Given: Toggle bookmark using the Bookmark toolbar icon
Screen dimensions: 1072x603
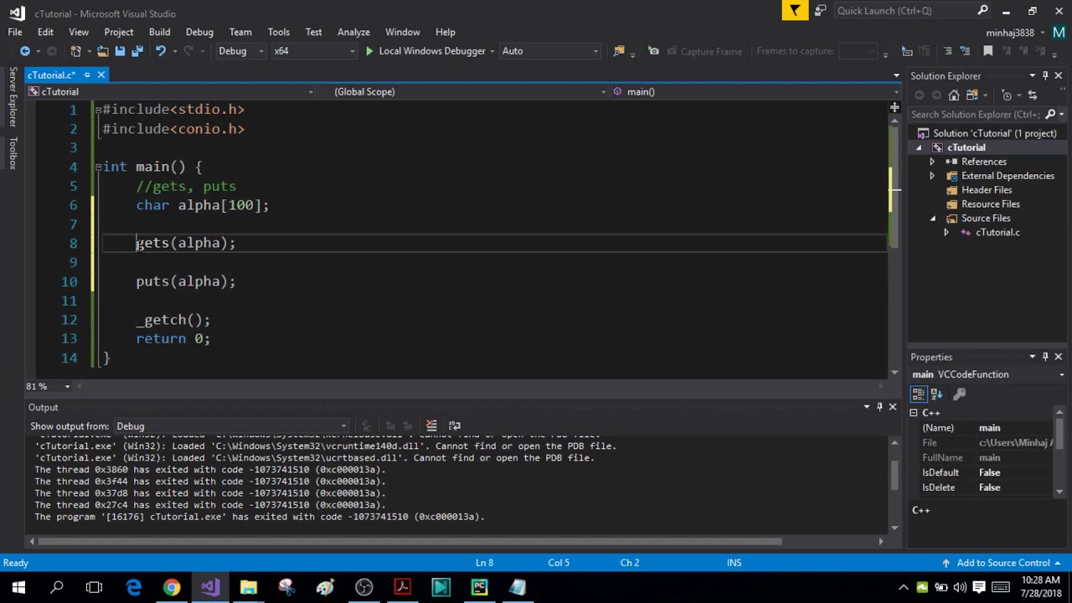Looking at the screenshot, I should [x=988, y=51].
